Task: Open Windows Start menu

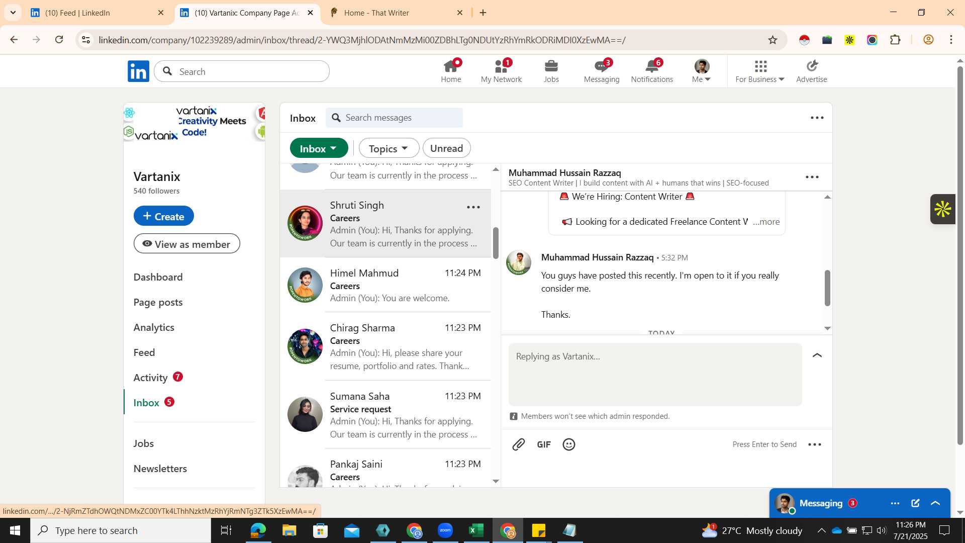Action: [15, 530]
